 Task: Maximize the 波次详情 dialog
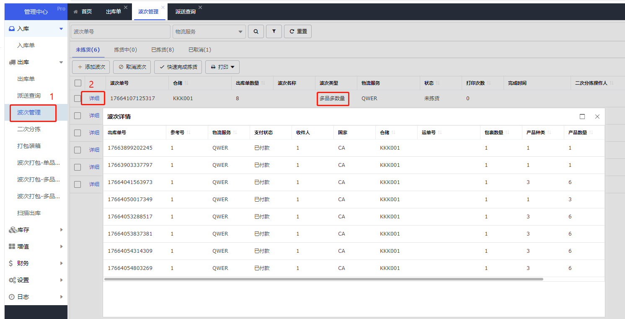[582, 117]
